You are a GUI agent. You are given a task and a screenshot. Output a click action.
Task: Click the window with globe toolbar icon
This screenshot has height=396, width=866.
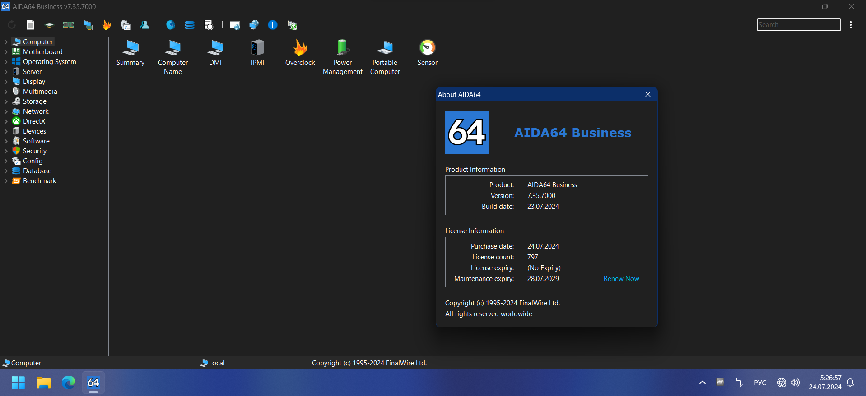pos(235,25)
